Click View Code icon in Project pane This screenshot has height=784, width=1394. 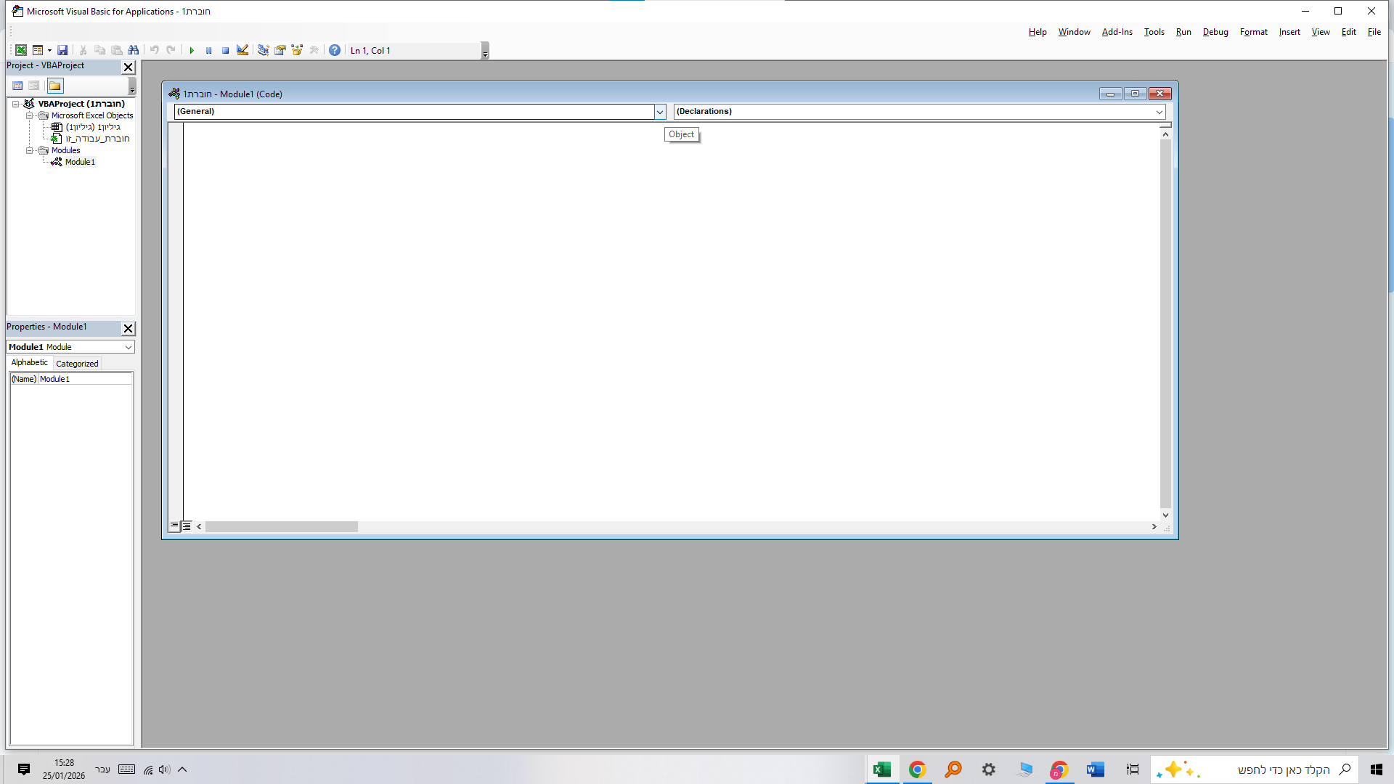pyautogui.click(x=17, y=86)
